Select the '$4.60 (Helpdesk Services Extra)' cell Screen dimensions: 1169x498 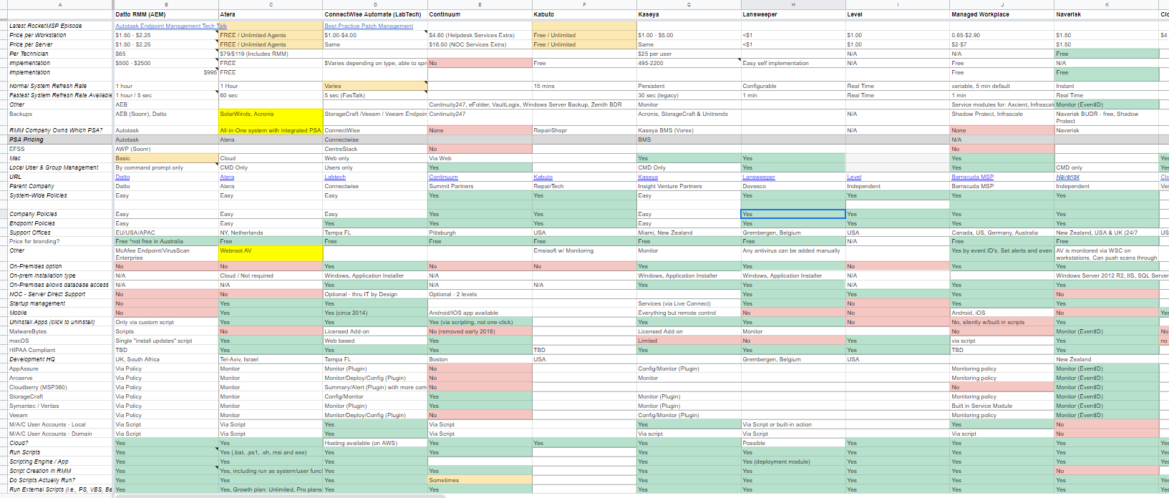(480, 35)
